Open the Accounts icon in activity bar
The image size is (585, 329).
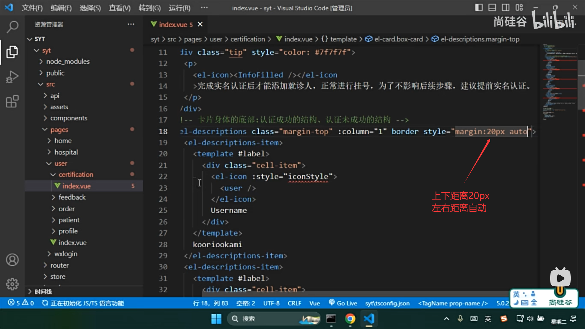(12, 260)
